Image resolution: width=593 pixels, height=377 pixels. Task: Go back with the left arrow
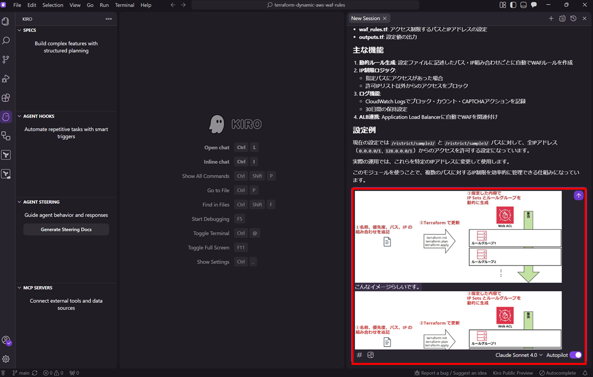173,5
